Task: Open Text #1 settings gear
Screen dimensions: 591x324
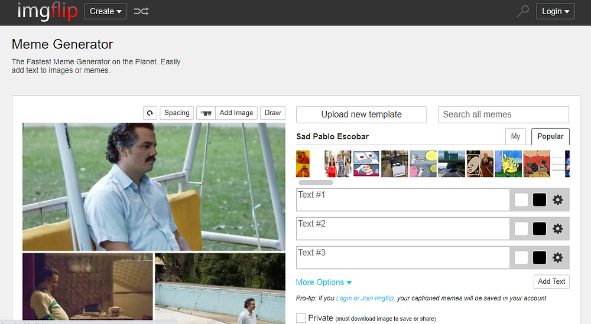Action: tap(558, 200)
